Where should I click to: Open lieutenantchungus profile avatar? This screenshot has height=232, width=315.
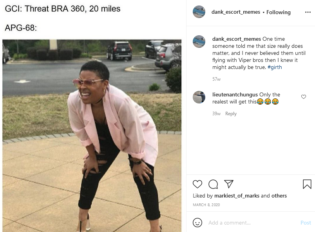(x=199, y=97)
